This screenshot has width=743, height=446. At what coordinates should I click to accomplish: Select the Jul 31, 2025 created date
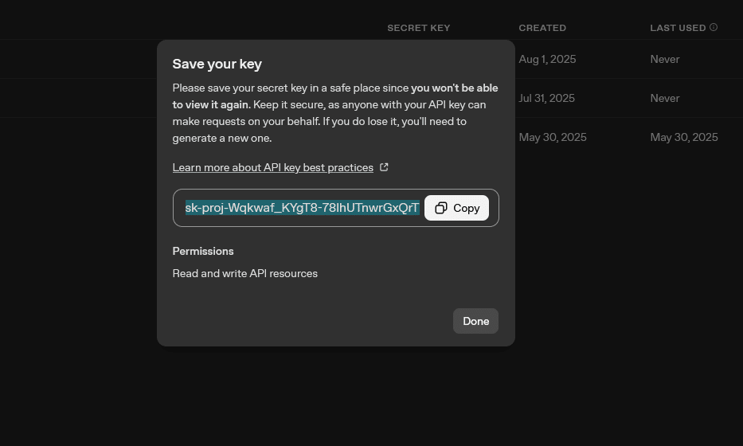click(x=546, y=98)
